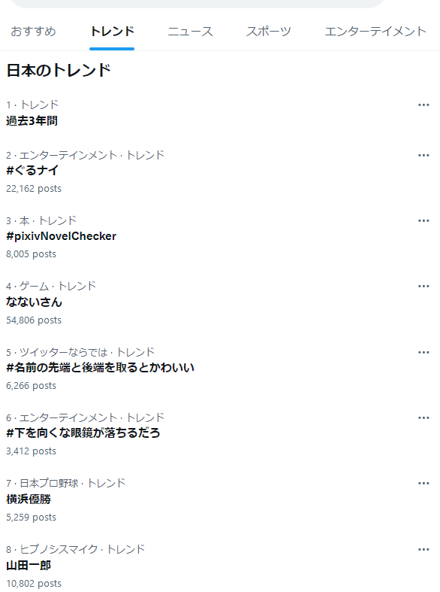Open the ニュース tab
This screenshot has height=592, width=440.
pyautogui.click(x=190, y=32)
